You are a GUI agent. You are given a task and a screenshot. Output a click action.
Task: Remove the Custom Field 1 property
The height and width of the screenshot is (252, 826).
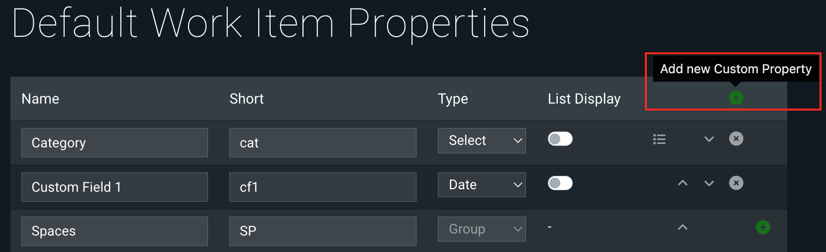[736, 183]
